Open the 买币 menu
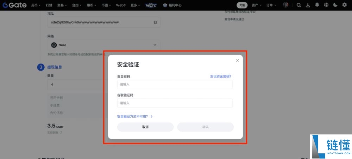The image size is (352, 159). [36, 5]
